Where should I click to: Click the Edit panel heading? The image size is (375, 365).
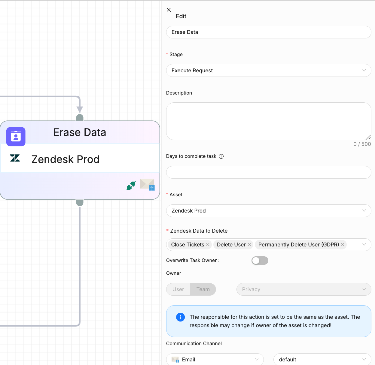pos(181,16)
